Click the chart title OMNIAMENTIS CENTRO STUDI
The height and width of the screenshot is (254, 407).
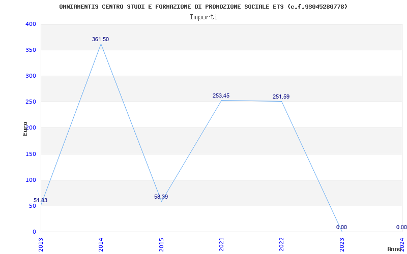click(x=203, y=7)
